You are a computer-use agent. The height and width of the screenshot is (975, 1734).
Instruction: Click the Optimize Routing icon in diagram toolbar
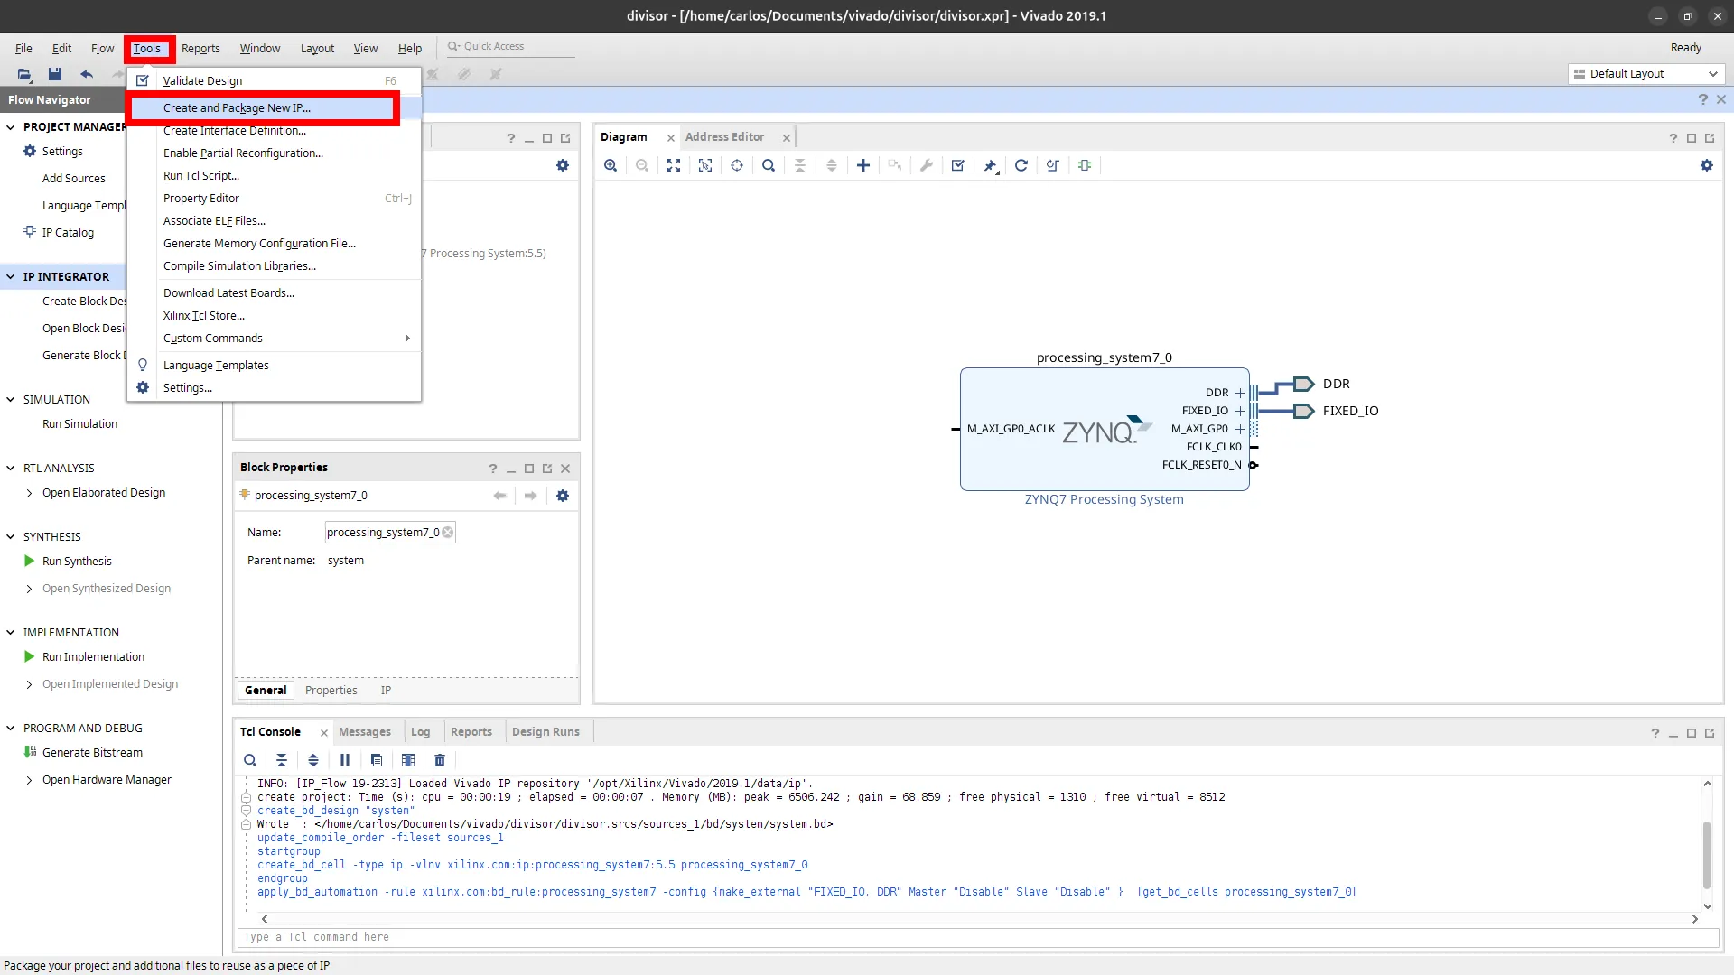[x=1053, y=165]
